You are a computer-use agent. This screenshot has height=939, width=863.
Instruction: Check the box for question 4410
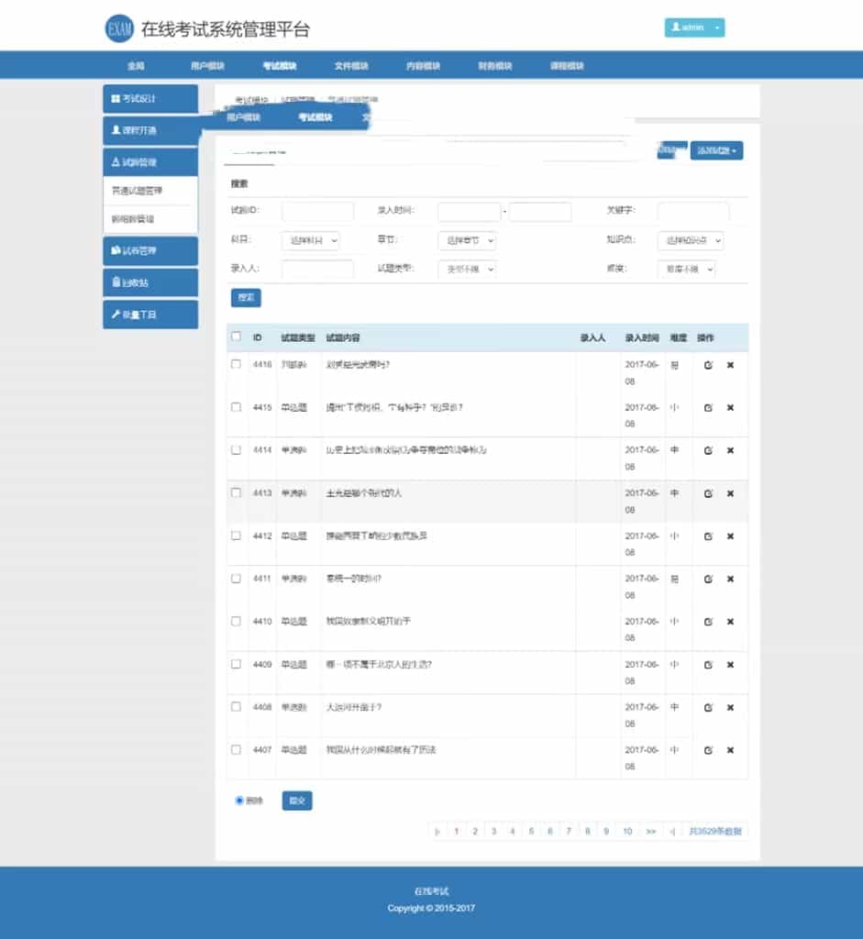click(236, 621)
